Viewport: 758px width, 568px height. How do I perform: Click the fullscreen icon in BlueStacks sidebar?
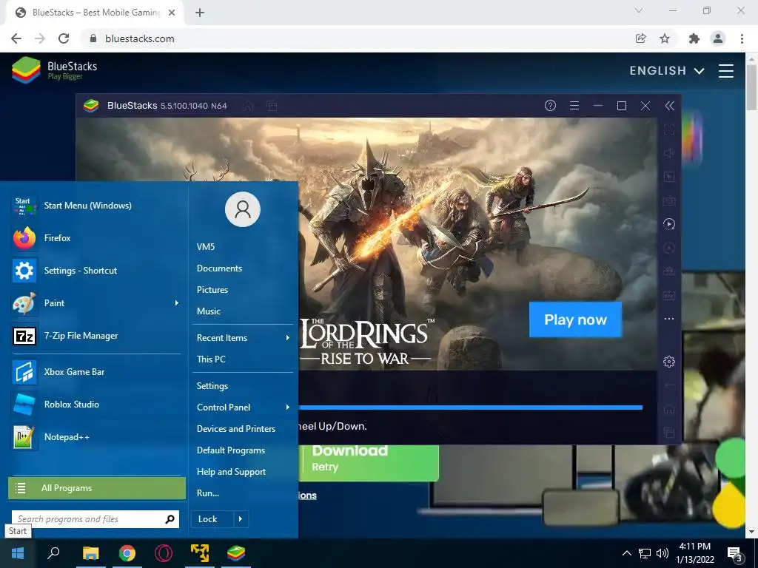(x=669, y=129)
